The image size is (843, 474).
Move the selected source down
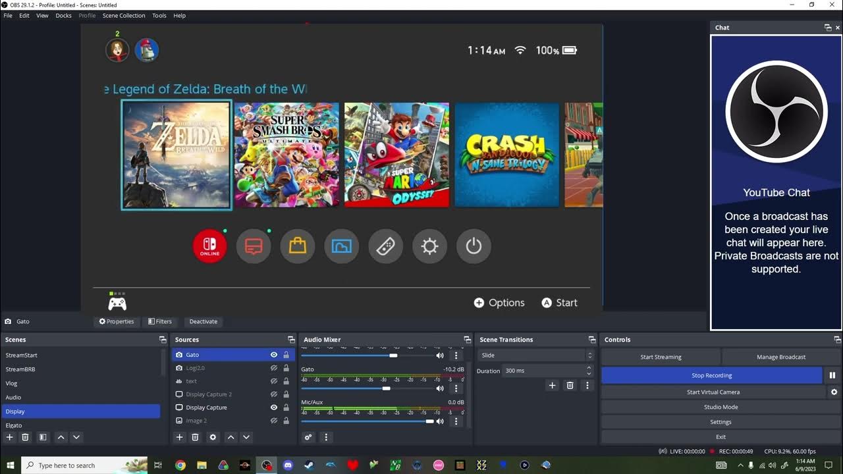pyautogui.click(x=246, y=437)
